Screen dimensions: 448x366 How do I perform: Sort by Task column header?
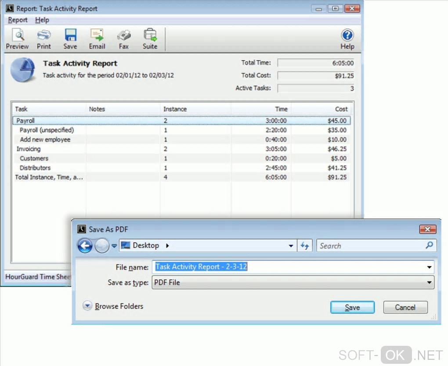coord(49,109)
